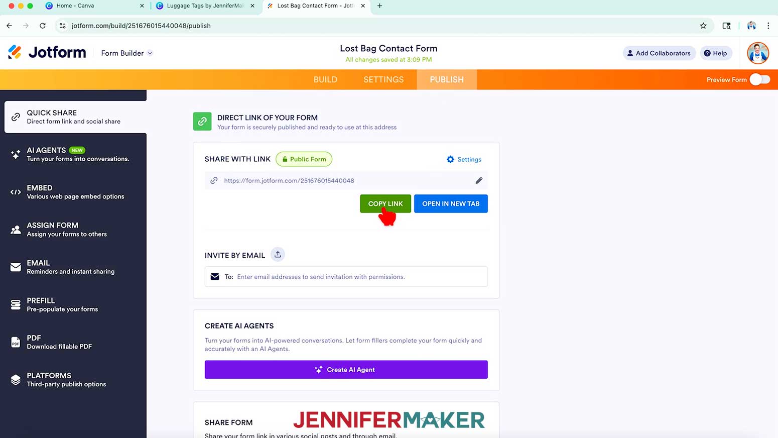Open the Chrome three-dot menu
This screenshot has width=778, height=438.
point(768,26)
